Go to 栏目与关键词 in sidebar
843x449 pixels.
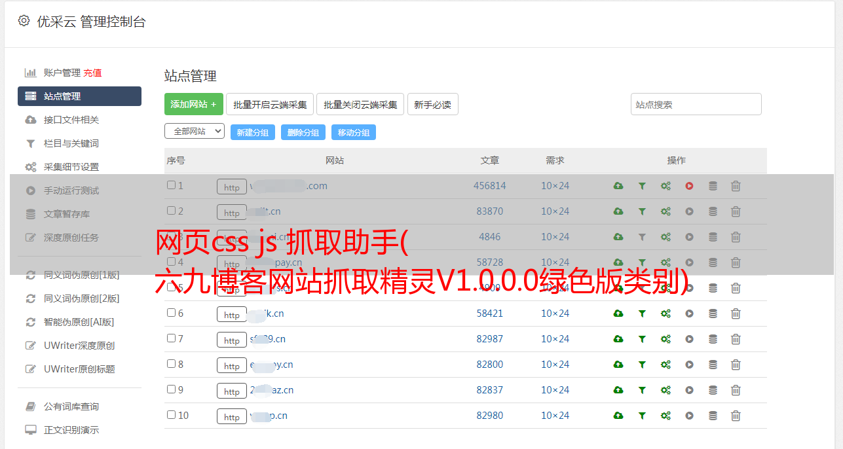click(x=71, y=143)
